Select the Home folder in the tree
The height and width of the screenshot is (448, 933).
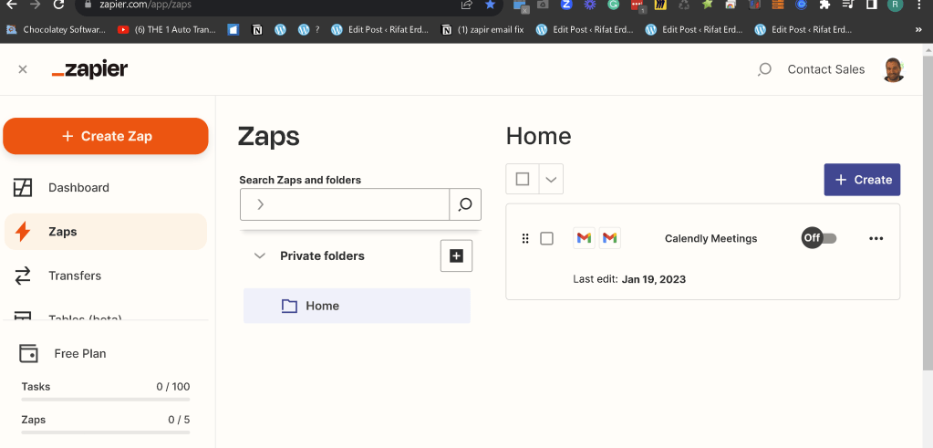coord(357,306)
